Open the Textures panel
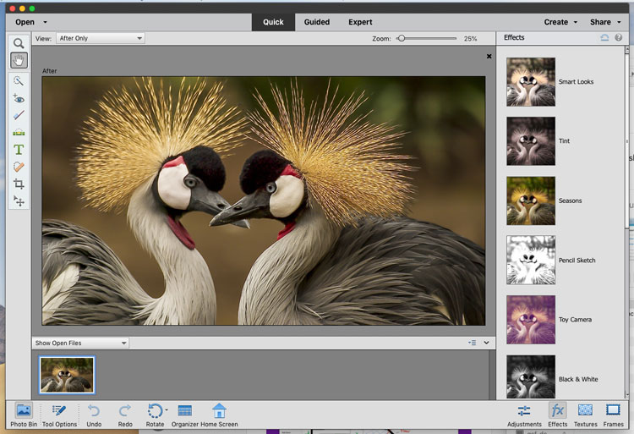This screenshot has height=434, width=634. [585, 415]
